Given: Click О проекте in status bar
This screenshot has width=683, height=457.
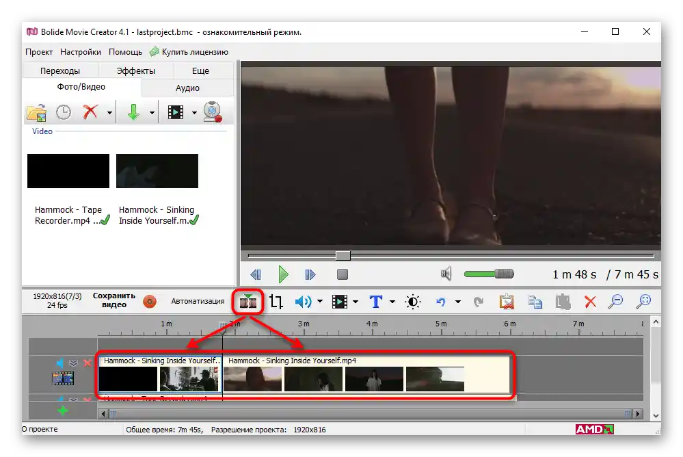Looking at the screenshot, I should [40, 429].
